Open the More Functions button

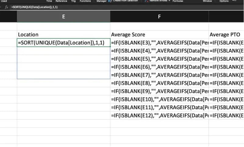click(x=85, y=1)
